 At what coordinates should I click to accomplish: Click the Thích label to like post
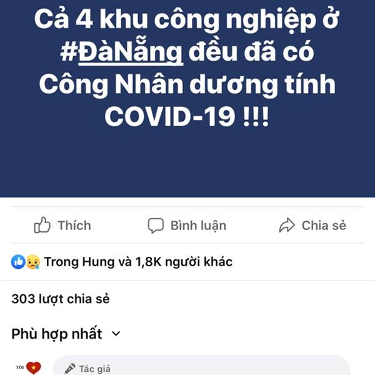tap(74, 226)
